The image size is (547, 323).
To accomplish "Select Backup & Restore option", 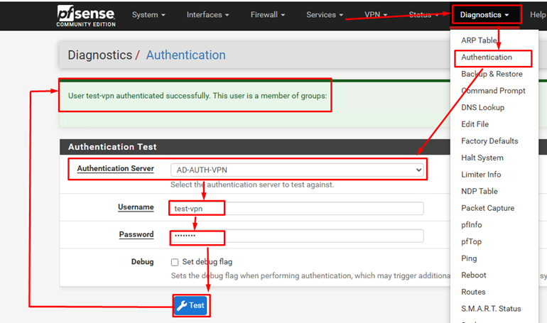I will tap(492, 74).
